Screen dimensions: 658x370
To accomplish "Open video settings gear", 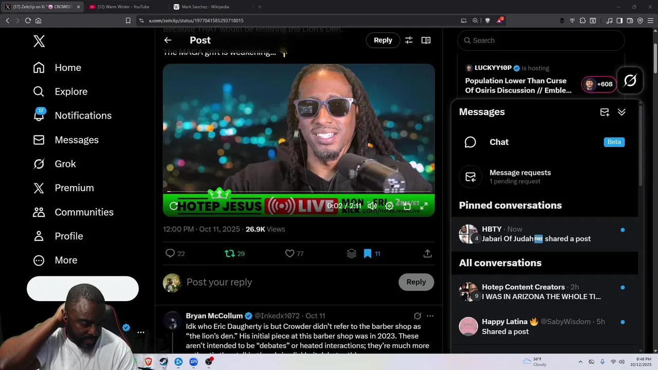I will [390, 206].
